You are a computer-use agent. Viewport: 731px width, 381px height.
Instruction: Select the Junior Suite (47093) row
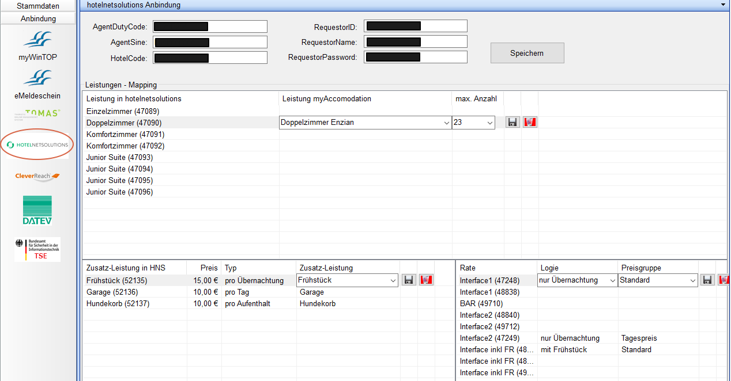coord(119,157)
